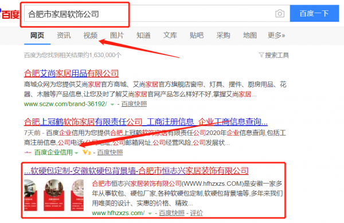Screen dimensions: 344x223
Task: Open result 合肥市恒志兴家居装饰有限公司
Action: 136,171
